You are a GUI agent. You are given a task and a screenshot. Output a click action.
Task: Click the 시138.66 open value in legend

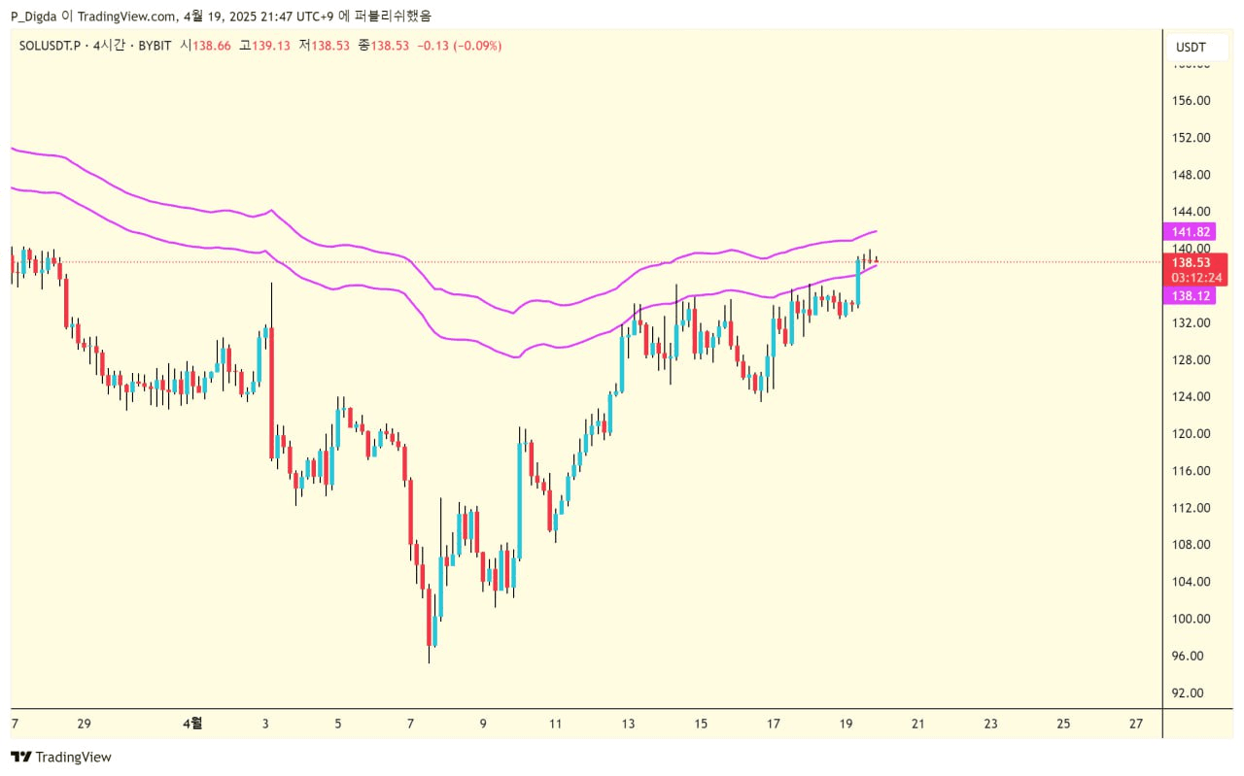205,46
